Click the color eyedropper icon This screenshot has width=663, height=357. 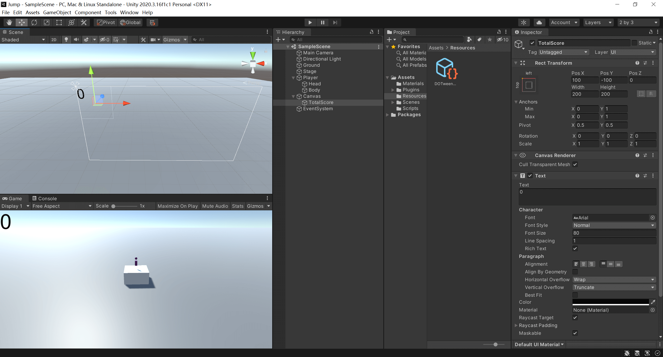(x=653, y=302)
